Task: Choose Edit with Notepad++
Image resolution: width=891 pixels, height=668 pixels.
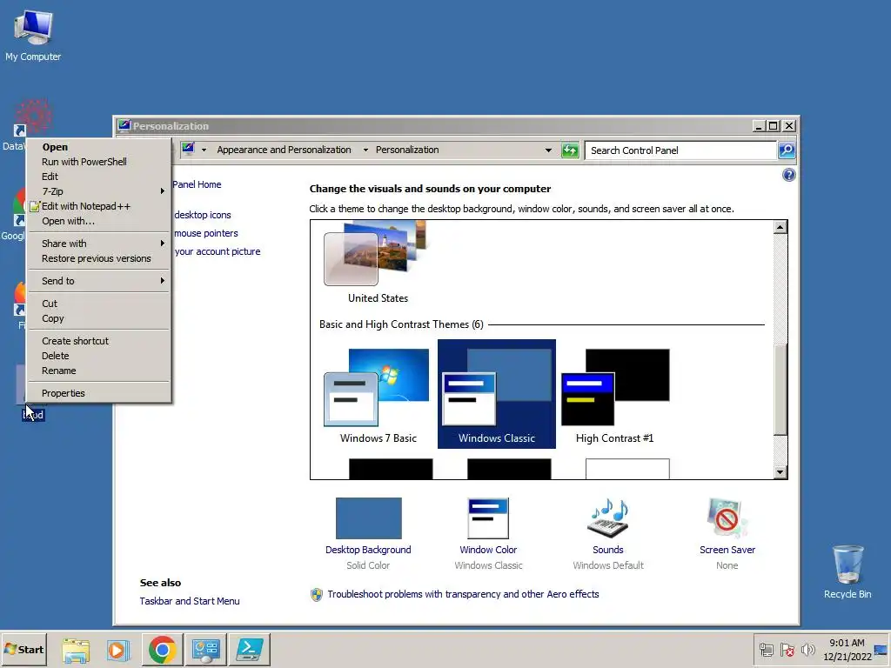Action: pos(98,206)
